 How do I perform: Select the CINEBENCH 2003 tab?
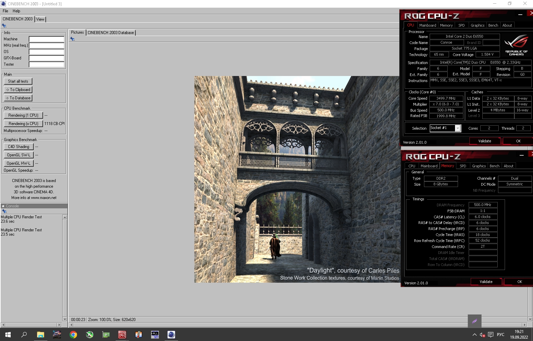click(x=18, y=19)
